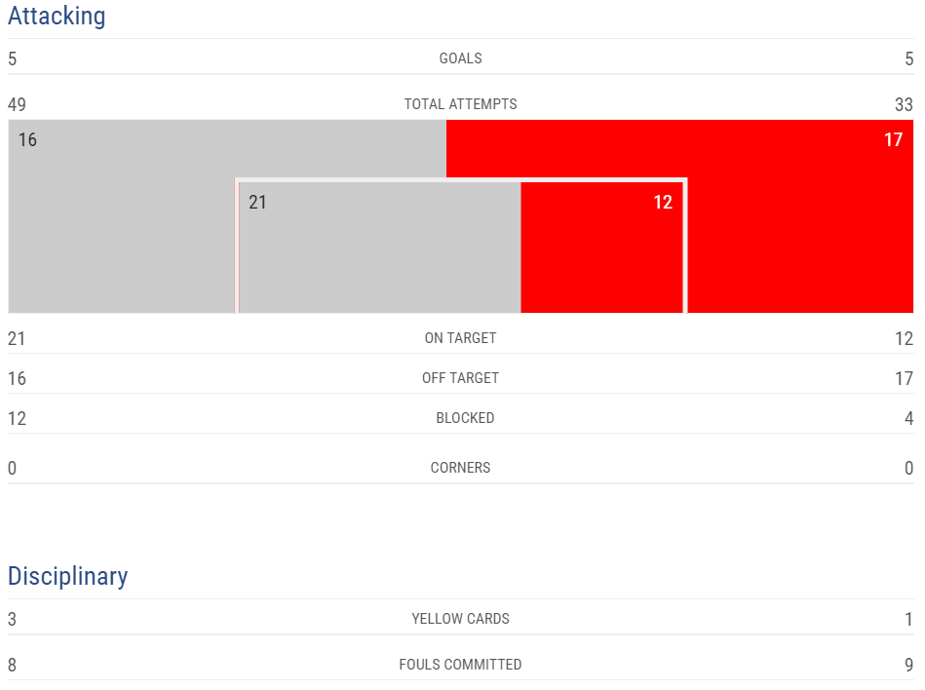Select the ON TARGET row label
This screenshot has height=690, width=925.
[x=461, y=338]
